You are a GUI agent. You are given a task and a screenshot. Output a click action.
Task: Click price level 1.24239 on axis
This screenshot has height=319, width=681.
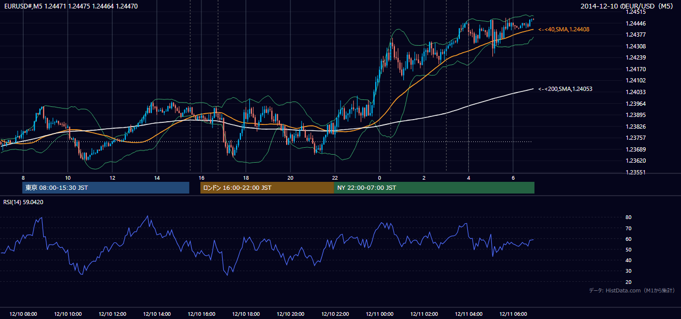635,57
